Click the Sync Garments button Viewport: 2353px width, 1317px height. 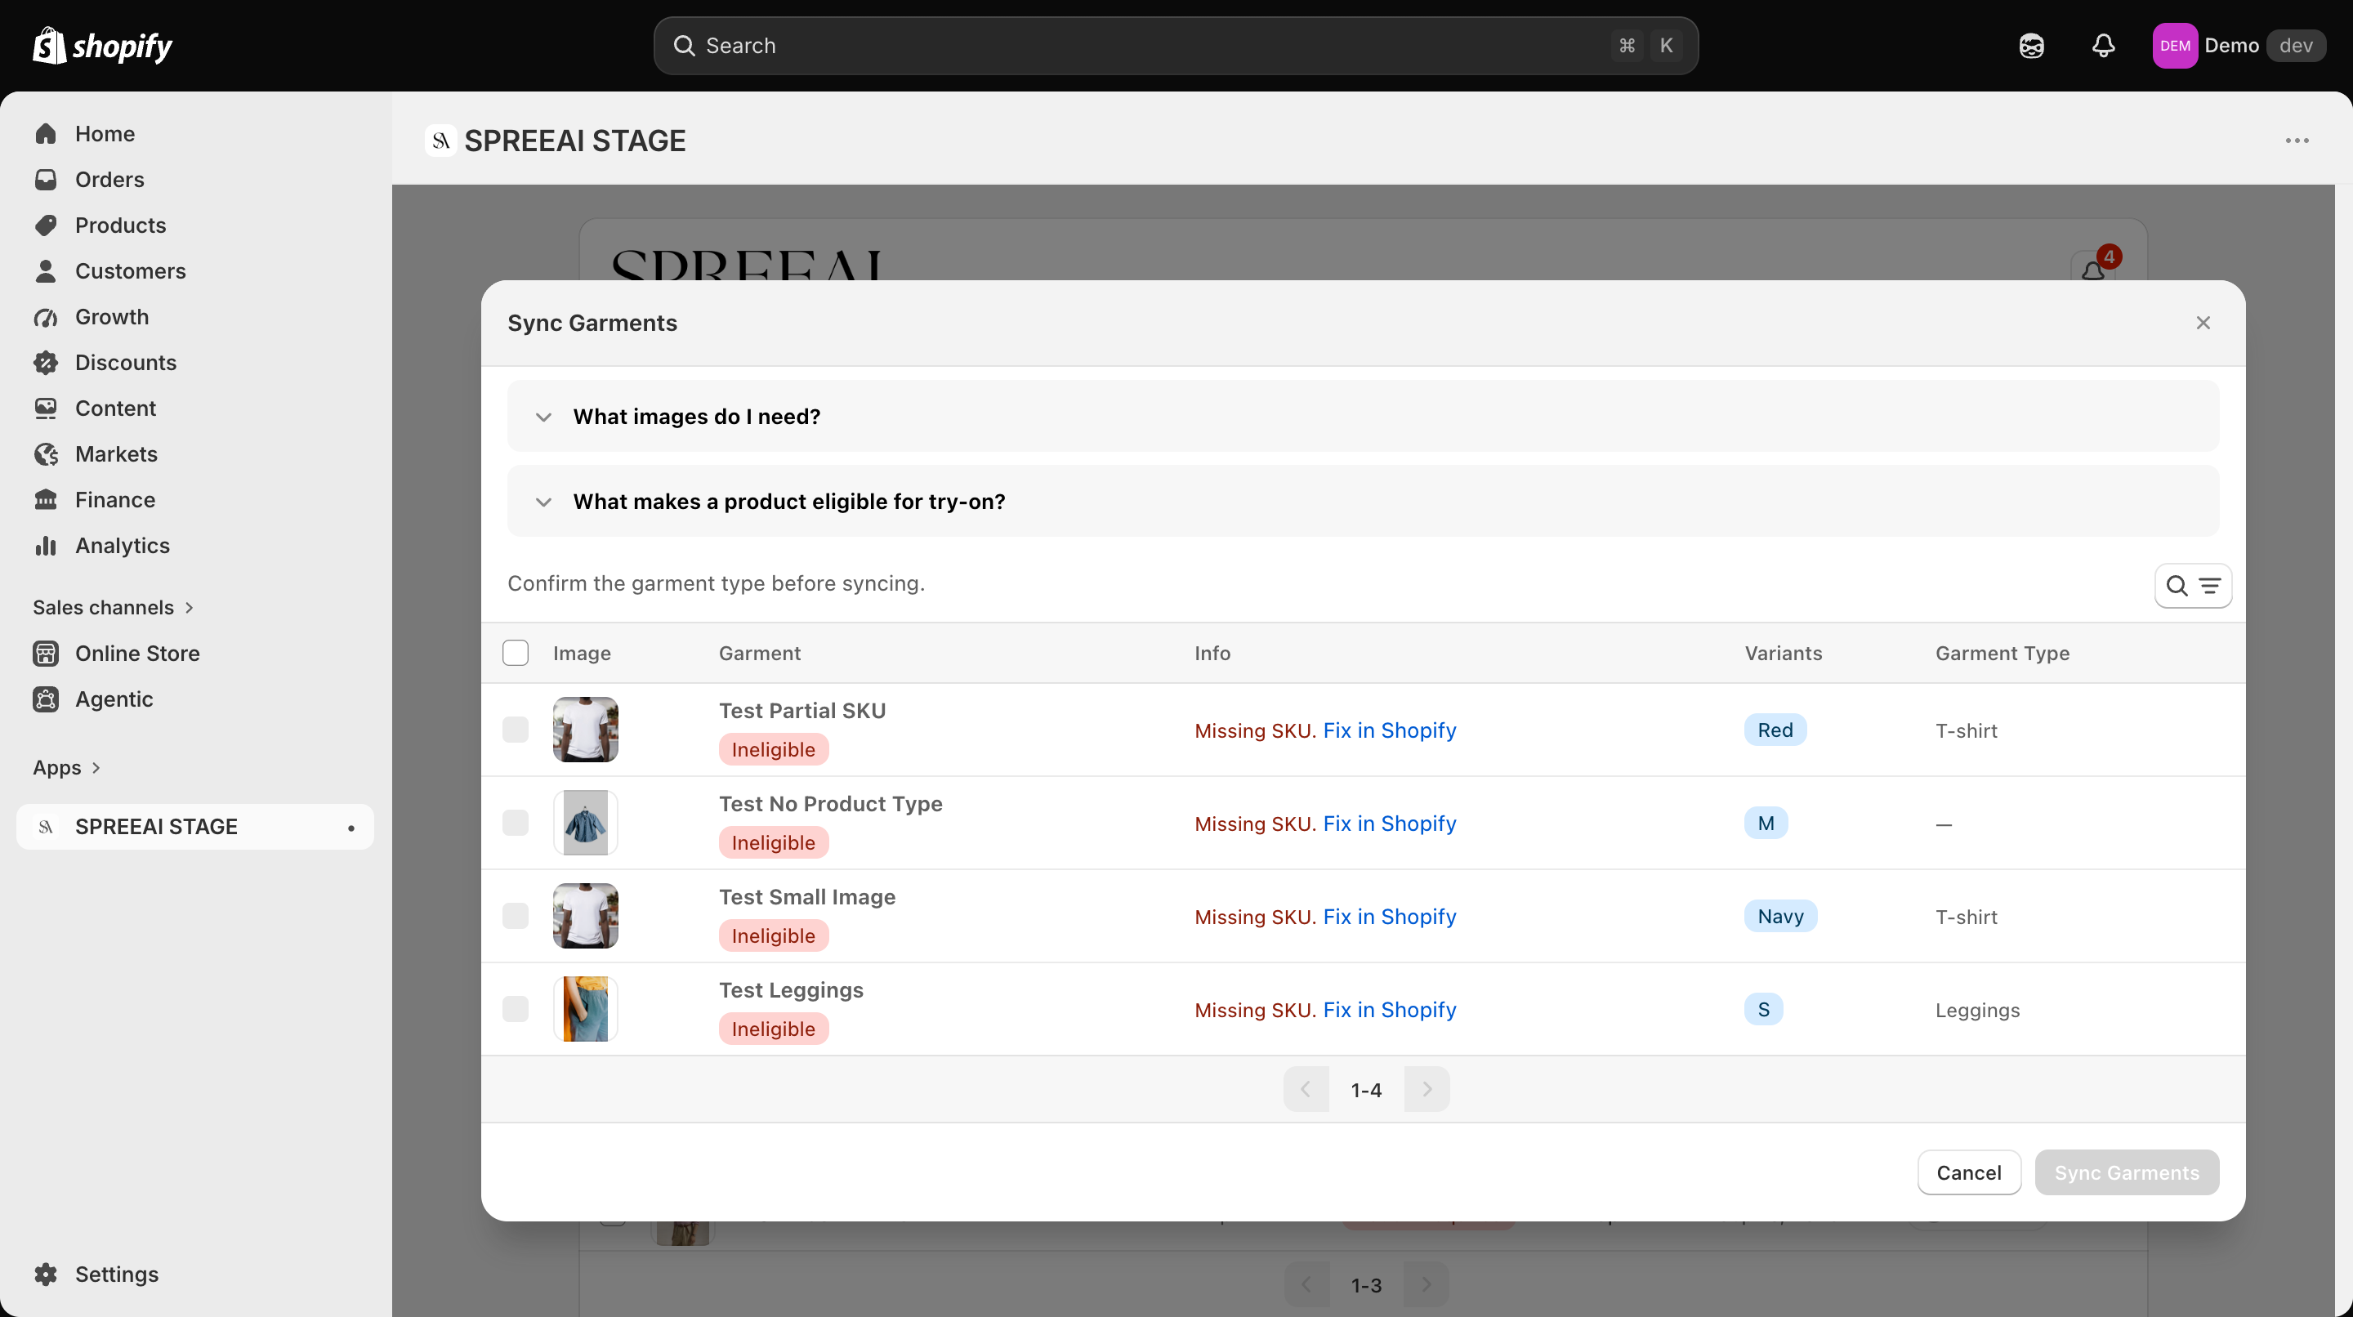2127,1172
